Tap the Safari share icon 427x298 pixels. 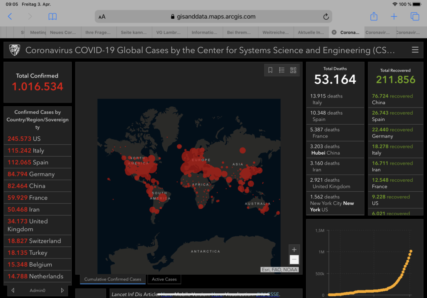[x=374, y=17]
